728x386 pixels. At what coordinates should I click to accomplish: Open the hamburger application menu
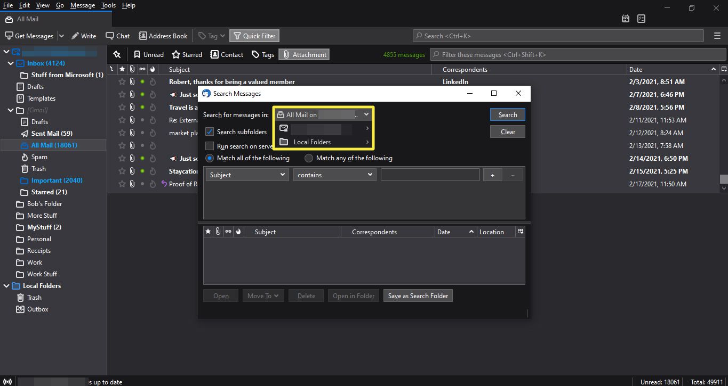point(717,36)
